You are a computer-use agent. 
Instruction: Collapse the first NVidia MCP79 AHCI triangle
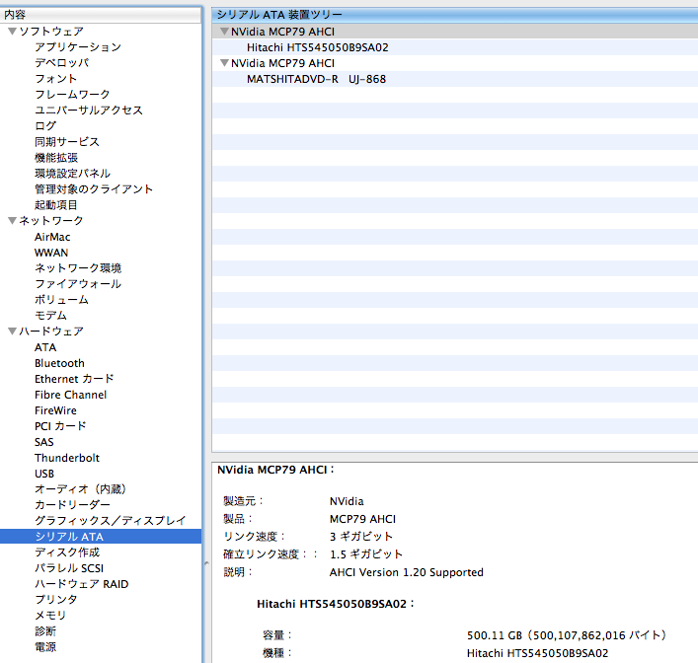tap(224, 32)
